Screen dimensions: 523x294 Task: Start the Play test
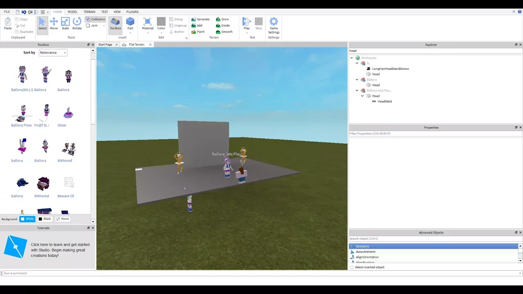[246, 24]
